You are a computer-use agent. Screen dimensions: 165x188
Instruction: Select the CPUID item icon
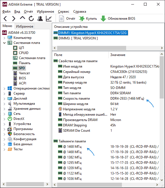(15, 53)
